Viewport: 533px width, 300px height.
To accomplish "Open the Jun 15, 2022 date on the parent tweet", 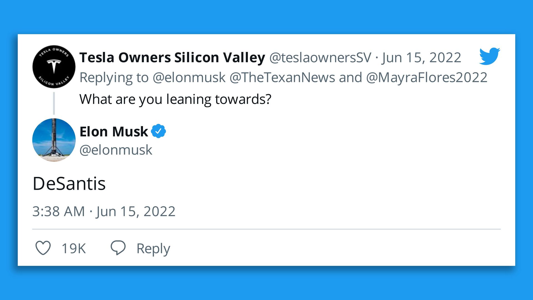I will point(421,57).
